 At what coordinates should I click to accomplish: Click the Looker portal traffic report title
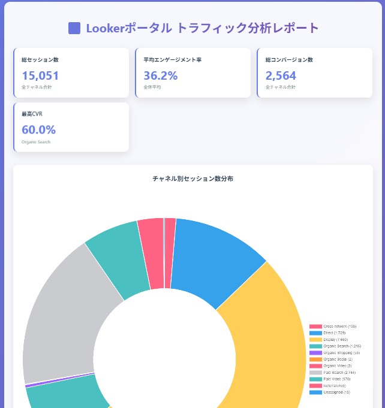[x=203, y=28]
